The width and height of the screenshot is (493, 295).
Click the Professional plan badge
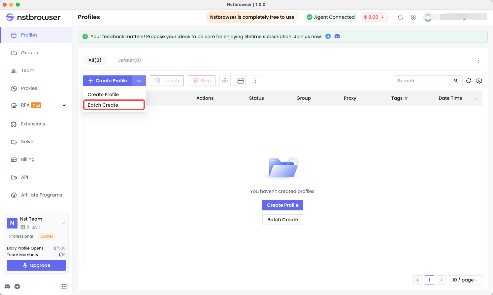[21, 236]
